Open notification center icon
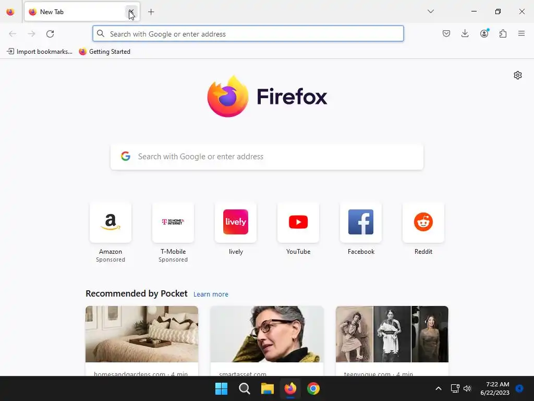The height and width of the screenshot is (401, 534). [x=519, y=388]
